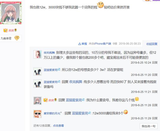Click 回复 on the 11:20 comment

(x=155, y=75)
